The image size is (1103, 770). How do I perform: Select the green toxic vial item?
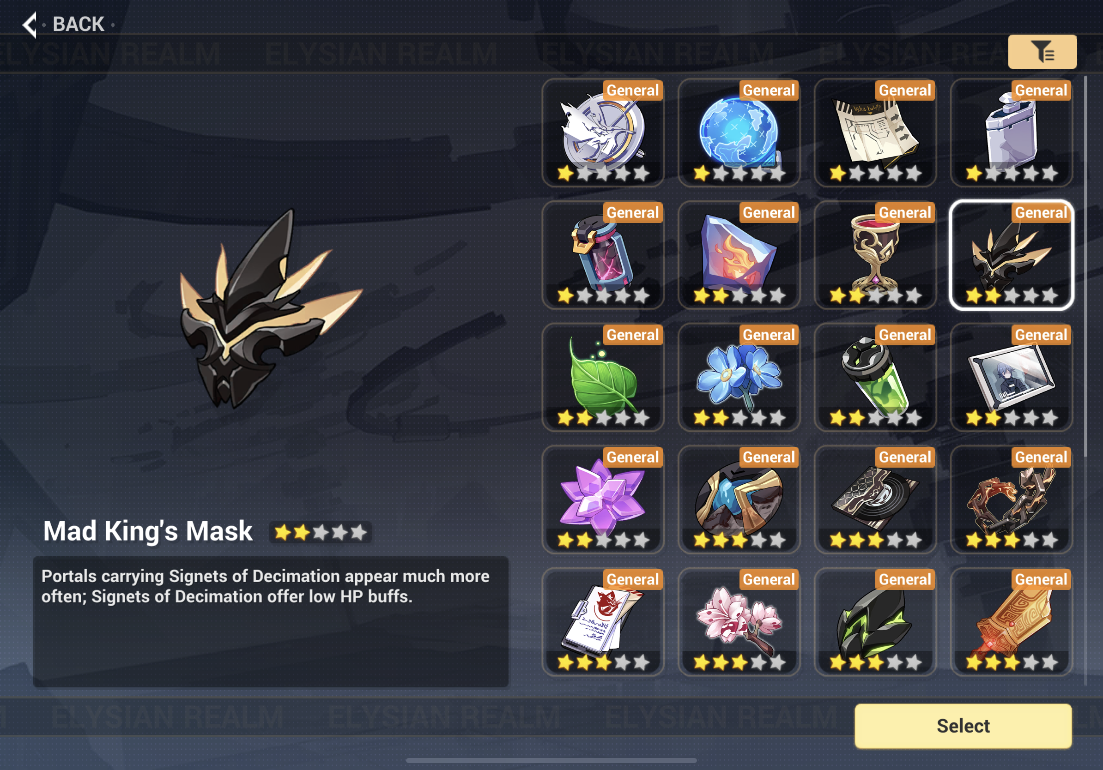click(x=875, y=377)
